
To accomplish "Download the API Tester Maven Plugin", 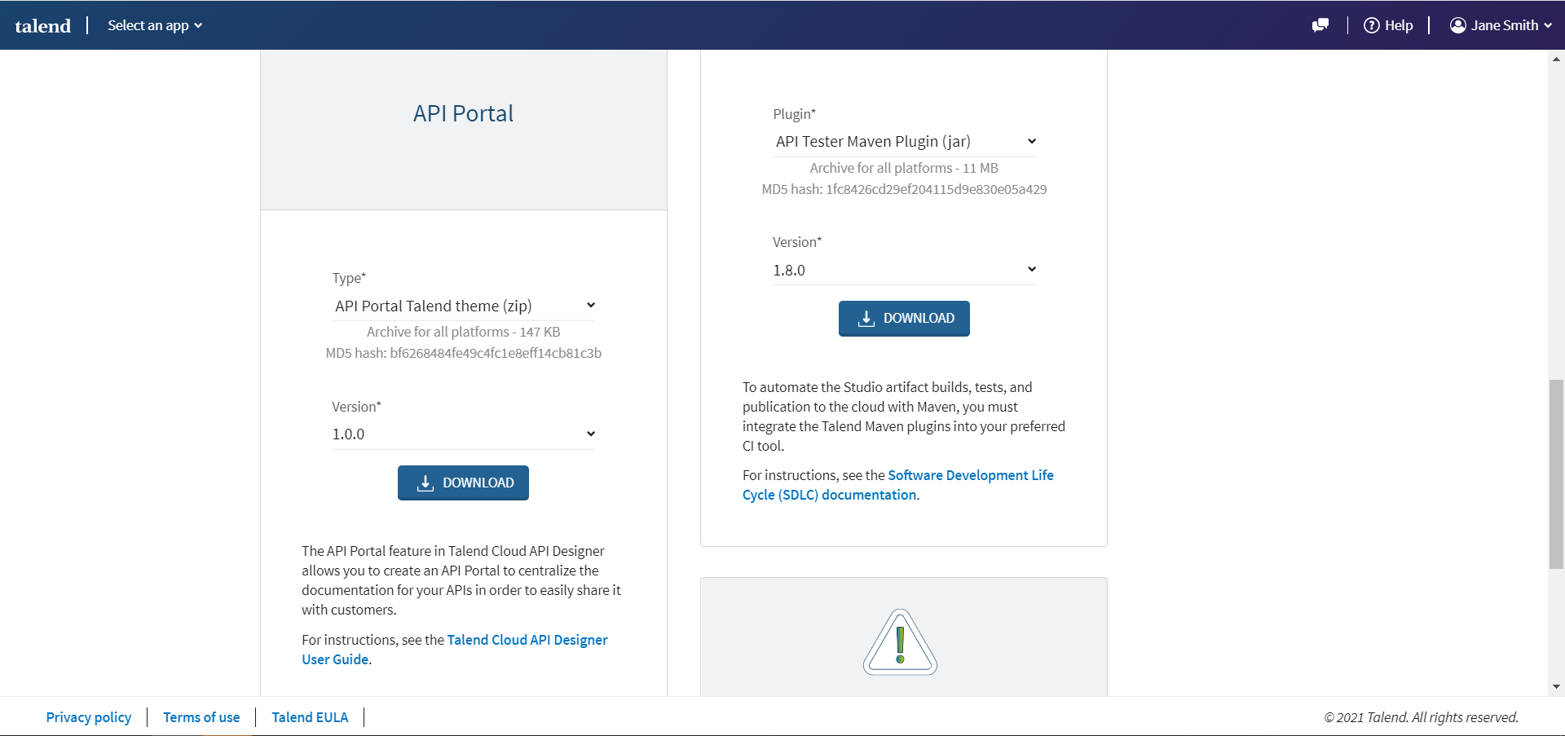I will [x=904, y=318].
